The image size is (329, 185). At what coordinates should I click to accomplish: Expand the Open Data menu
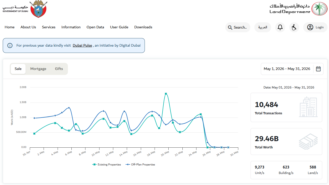click(x=95, y=27)
